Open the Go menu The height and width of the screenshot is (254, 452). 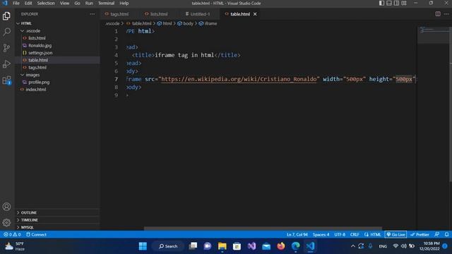pyautogui.click(x=77, y=3)
